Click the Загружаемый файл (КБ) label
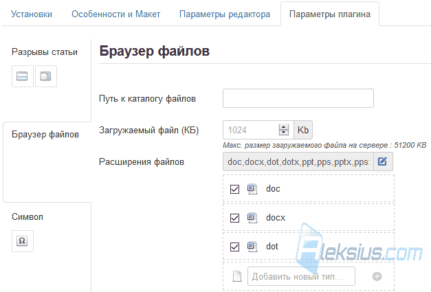Screen dimensions: 431x292 pyautogui.click(x=149, y=130)
